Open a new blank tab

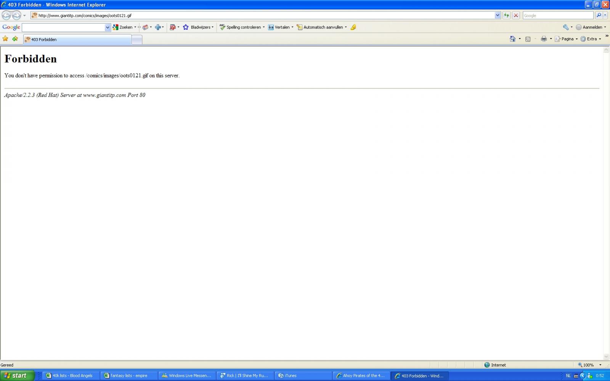[137, 40]
